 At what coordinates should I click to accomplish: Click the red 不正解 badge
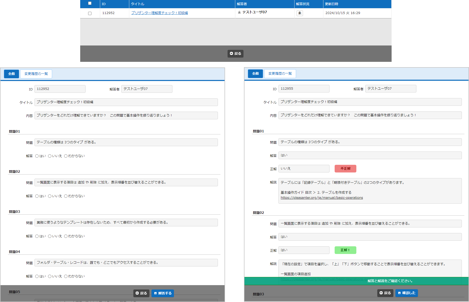point(345,169)
